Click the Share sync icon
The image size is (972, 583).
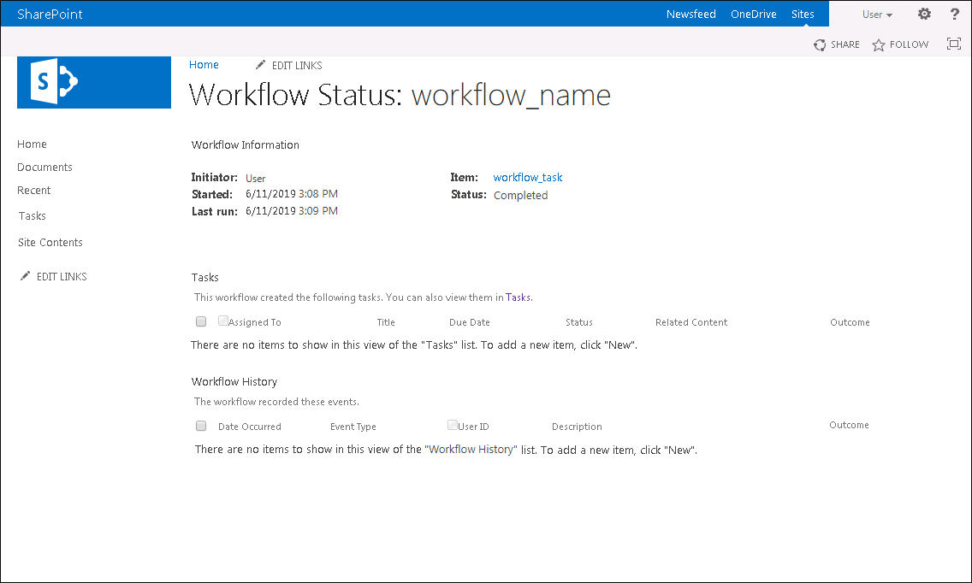[x=820, y=45]
